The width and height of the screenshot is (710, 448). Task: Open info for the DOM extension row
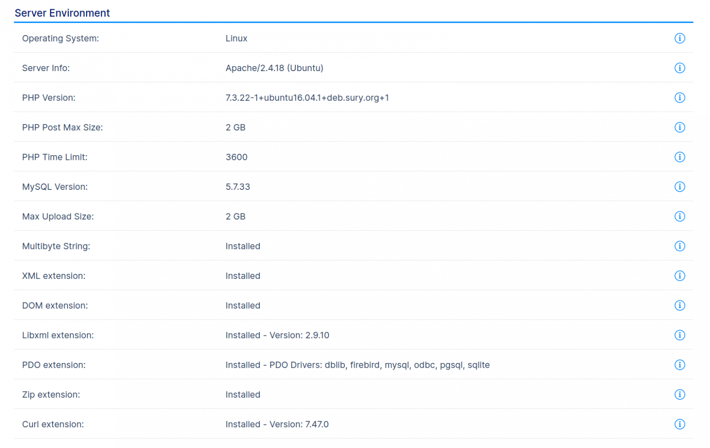coord(680,305)
